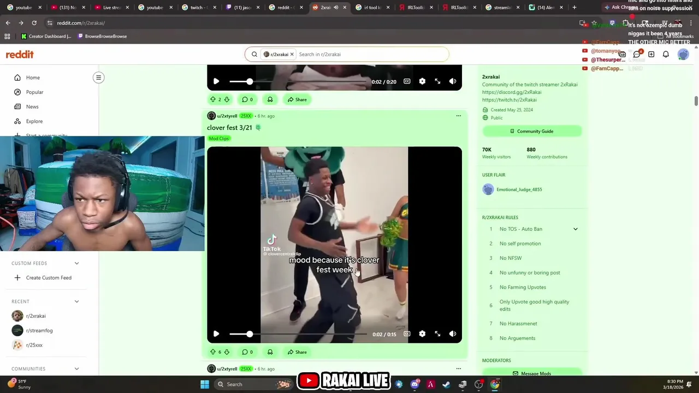Screen dimensions: 699x393
Task: Click the Create post plus icon
Action: pos(651,55)
